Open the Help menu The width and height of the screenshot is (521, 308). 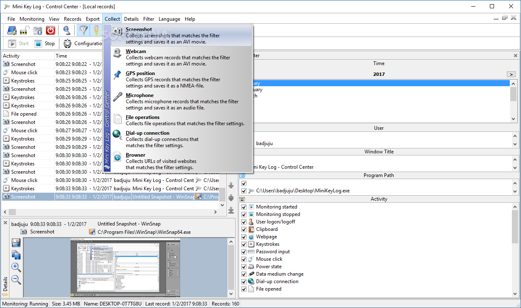[x=190, y=19]
